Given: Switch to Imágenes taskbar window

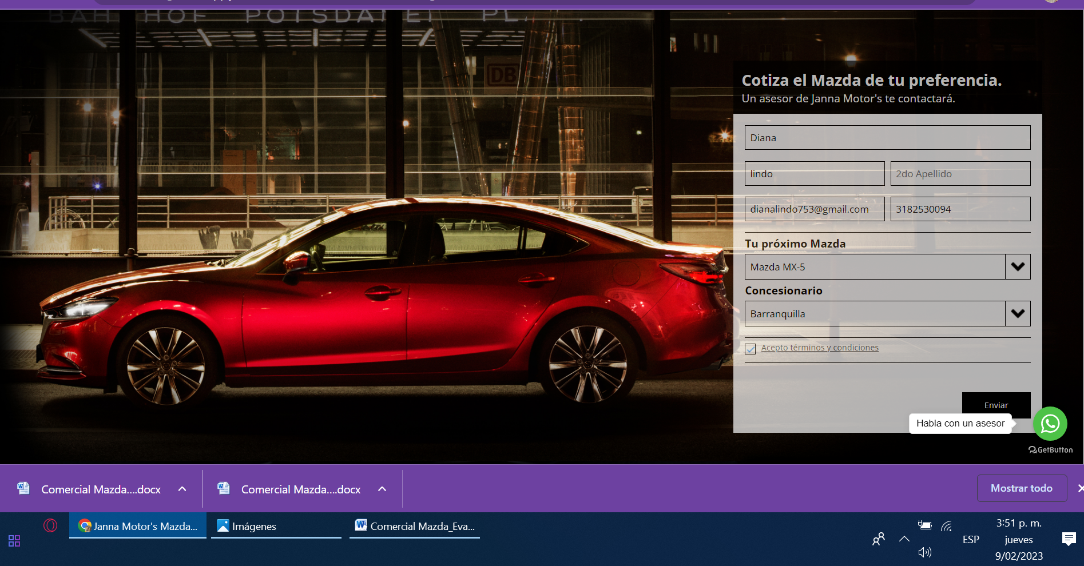Looking at the screenshot, I should tap(276, 526).
